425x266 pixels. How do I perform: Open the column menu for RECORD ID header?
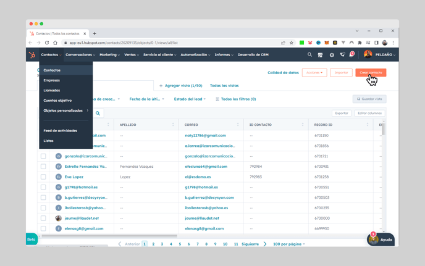(368, 125)
